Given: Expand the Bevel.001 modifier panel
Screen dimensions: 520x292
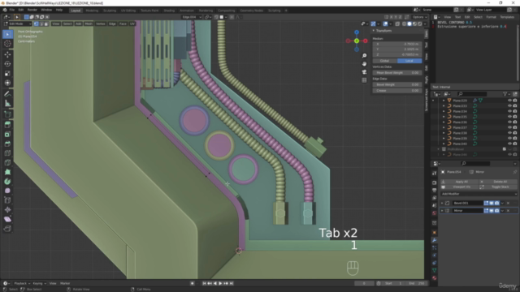Looking at the screenshot, I should [x=442, y=203].
